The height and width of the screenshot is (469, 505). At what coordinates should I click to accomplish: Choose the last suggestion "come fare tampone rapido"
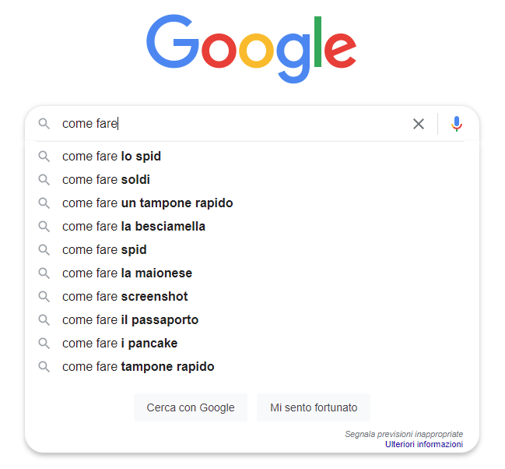138,367
